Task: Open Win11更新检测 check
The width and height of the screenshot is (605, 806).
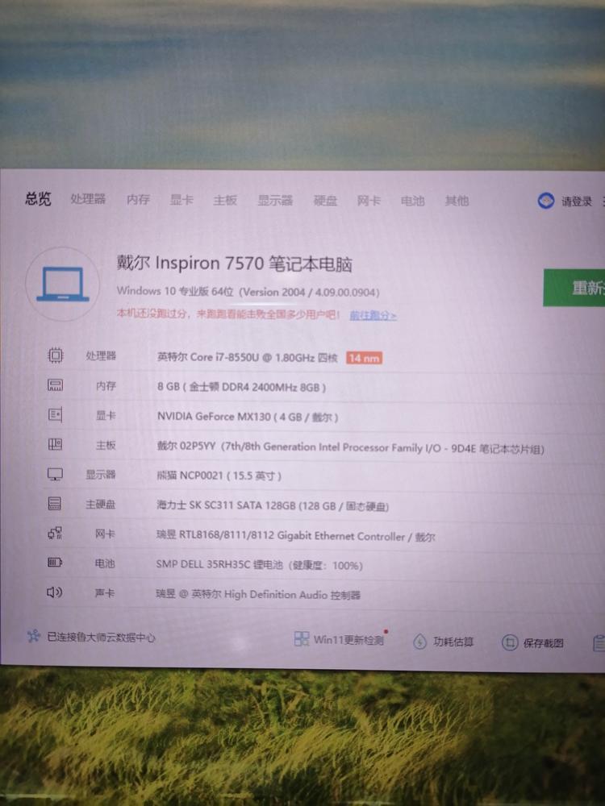Action: (340, 640)
